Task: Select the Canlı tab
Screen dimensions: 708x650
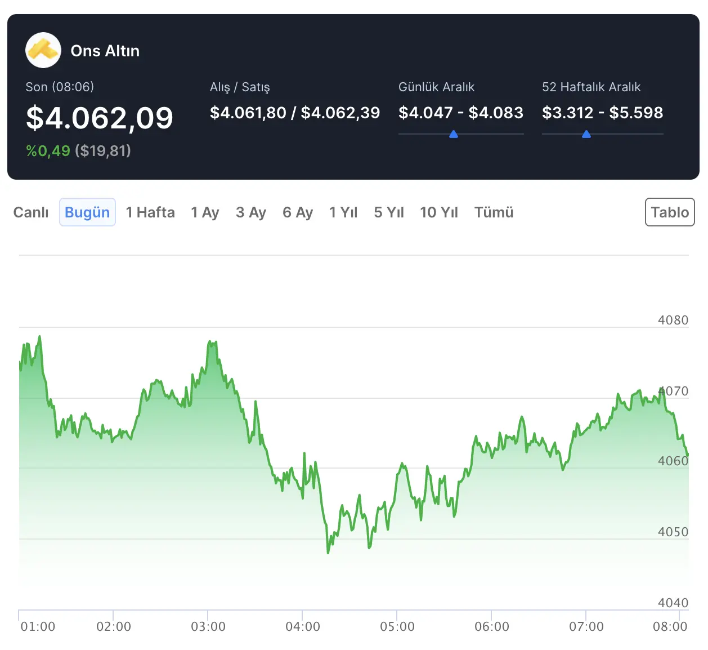Action: click(31, 212)
